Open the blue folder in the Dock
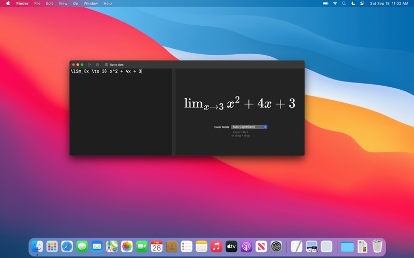This screenshot has height=258, width=414. pyautogui.click(x=347, y=247)
